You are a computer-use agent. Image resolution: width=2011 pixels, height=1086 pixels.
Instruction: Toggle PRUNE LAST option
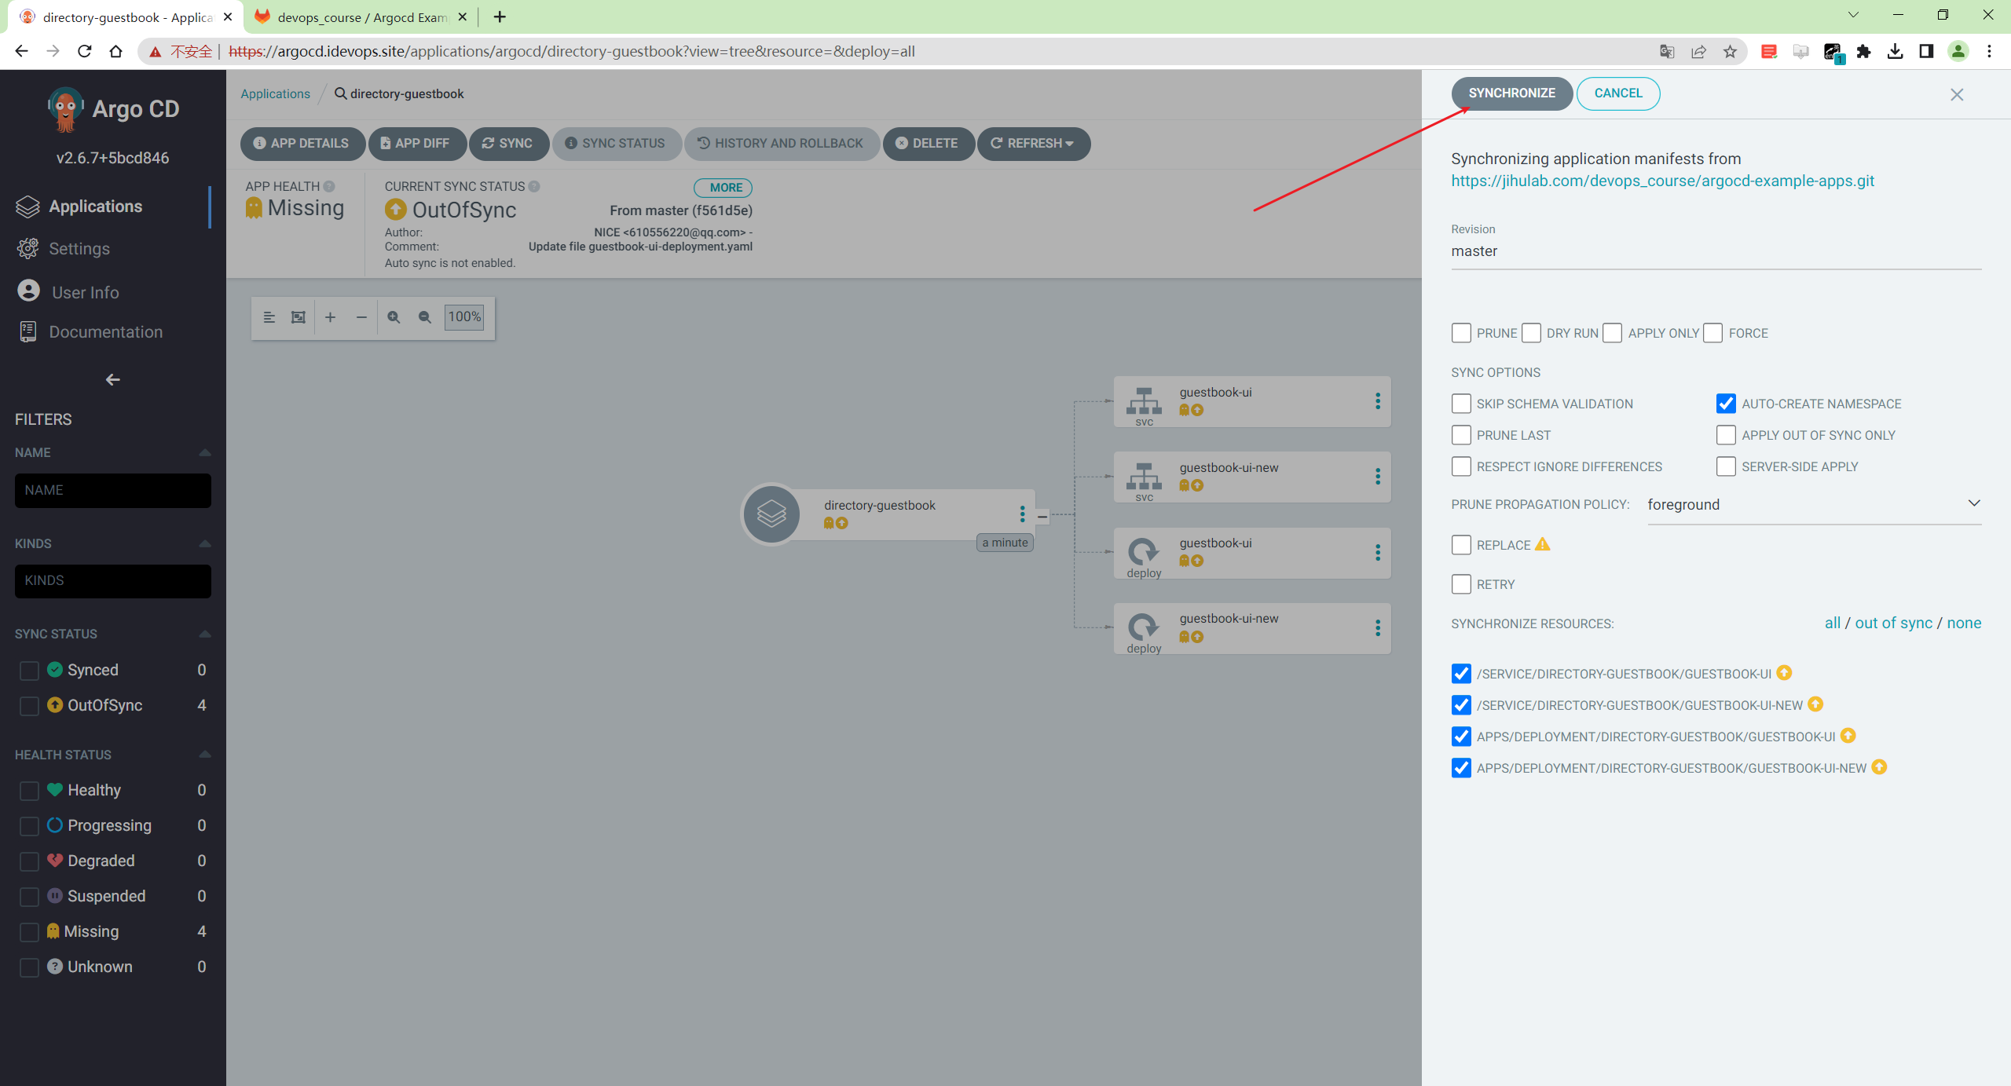(1461, 435)
